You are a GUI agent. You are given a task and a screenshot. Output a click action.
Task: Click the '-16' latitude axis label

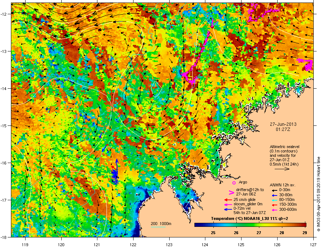[x=4, y=163]
